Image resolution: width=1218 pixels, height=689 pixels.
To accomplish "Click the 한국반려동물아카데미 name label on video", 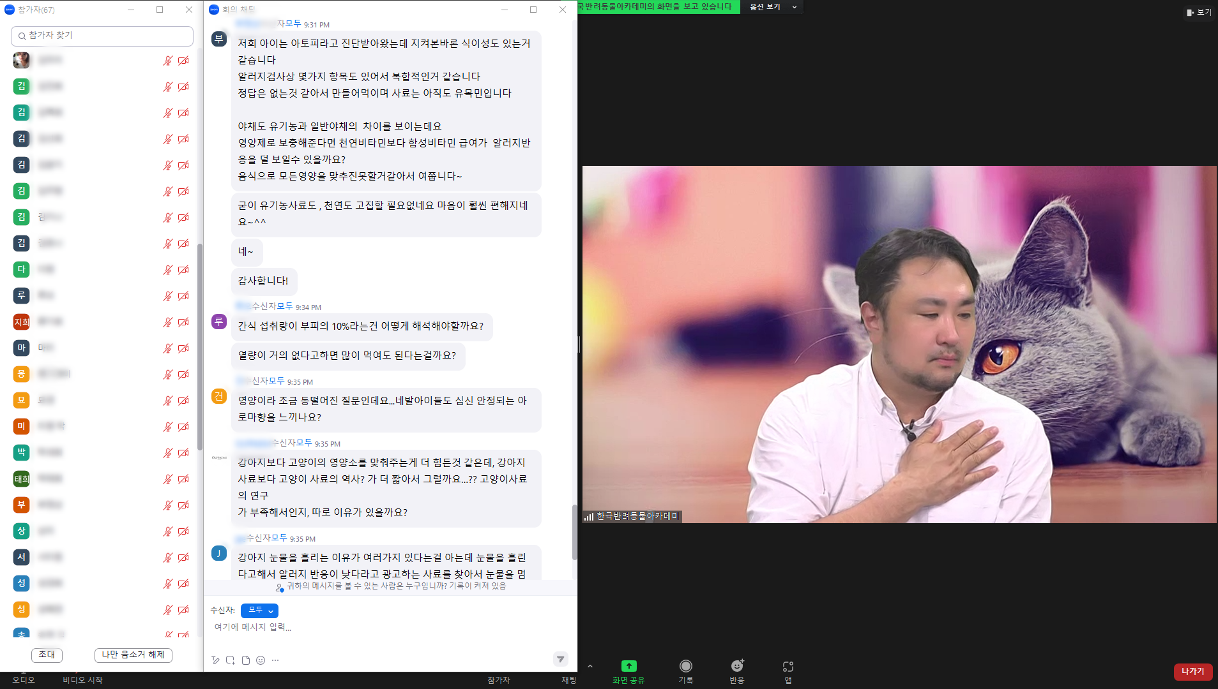I will pyautogui.click(x=637, y=516).
